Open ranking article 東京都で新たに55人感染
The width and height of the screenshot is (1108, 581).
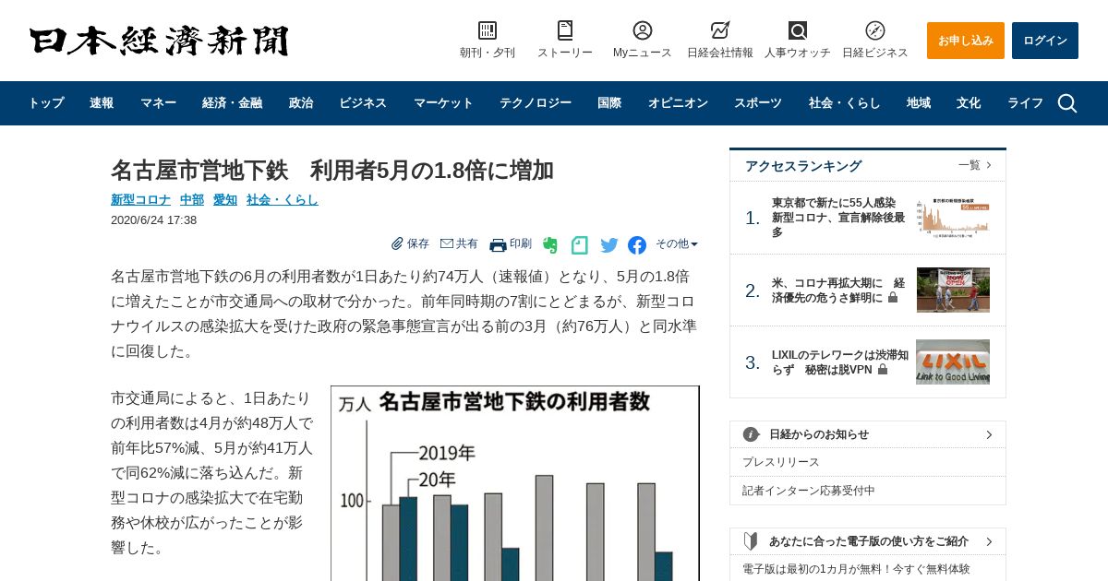pos(838,218)
